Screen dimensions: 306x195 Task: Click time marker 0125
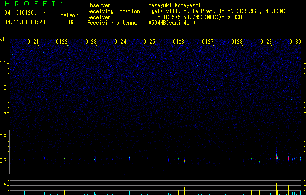coord(149,42)
